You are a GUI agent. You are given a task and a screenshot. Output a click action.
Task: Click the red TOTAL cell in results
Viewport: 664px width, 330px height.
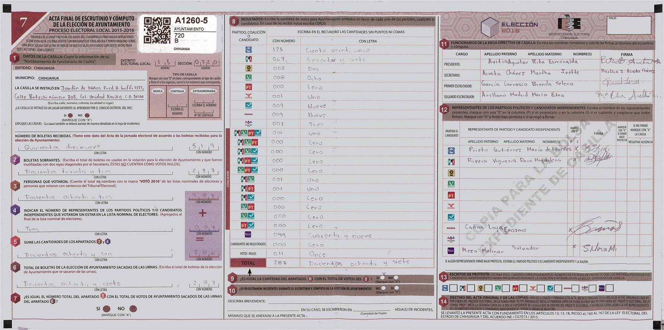(x=248, y=263)
